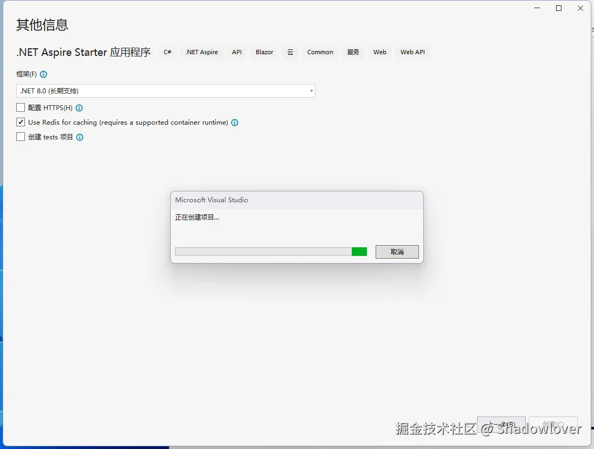Enable the 配置 HTTPS(H) checkbox
Image resolution: width=594 pixels, height=449 pixels.
tap(21, 107)
